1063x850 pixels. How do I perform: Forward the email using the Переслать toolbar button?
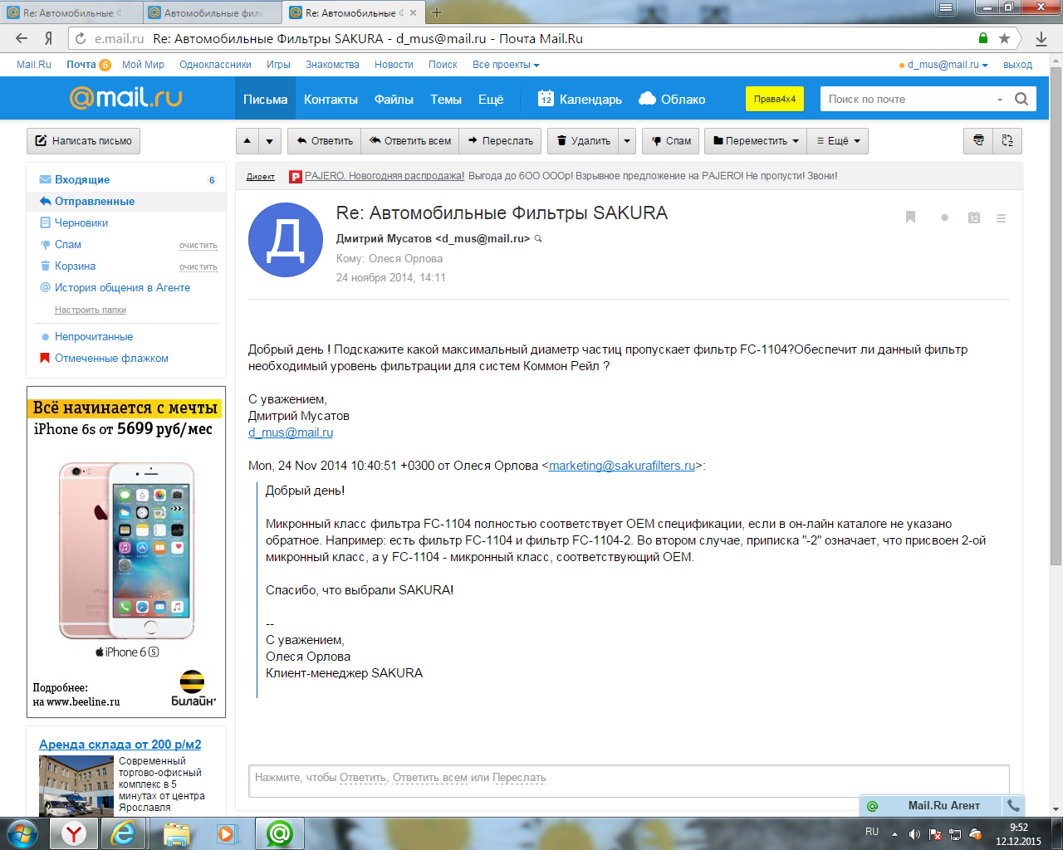pos(500,141)
